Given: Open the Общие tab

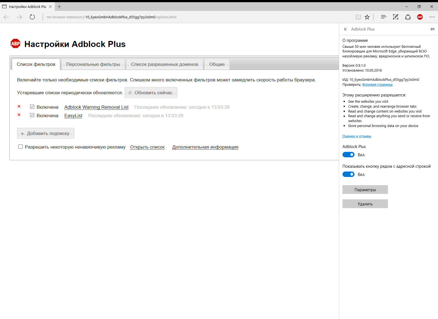Looking at the screenshot, I should click(x=217, y=64).
